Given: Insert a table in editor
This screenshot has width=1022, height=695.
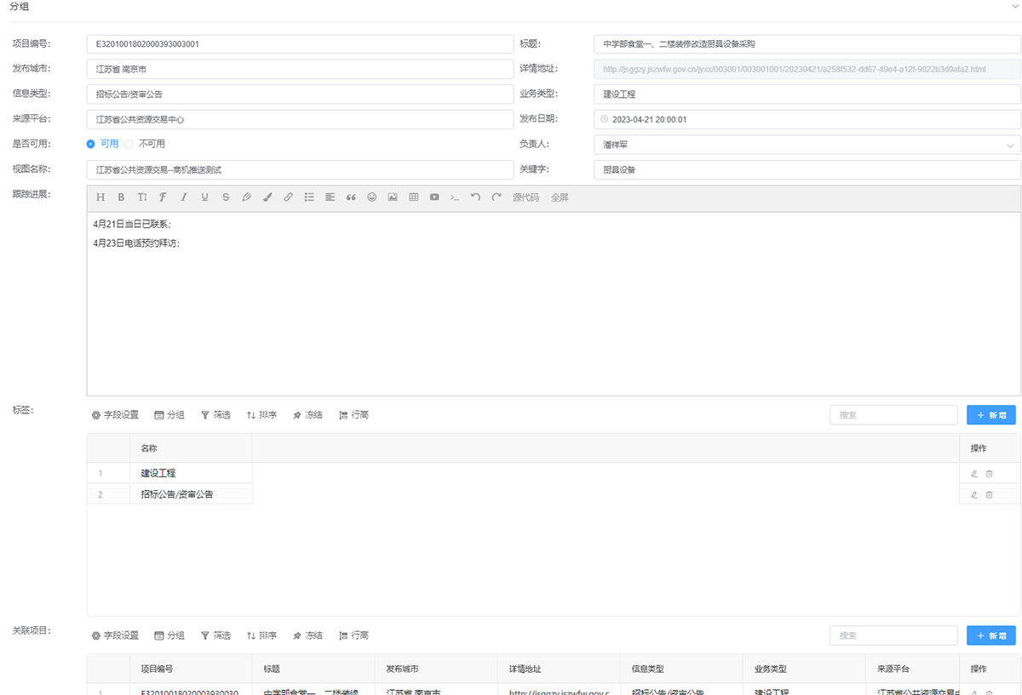Looking at the screenshot, I should (413, 197).
